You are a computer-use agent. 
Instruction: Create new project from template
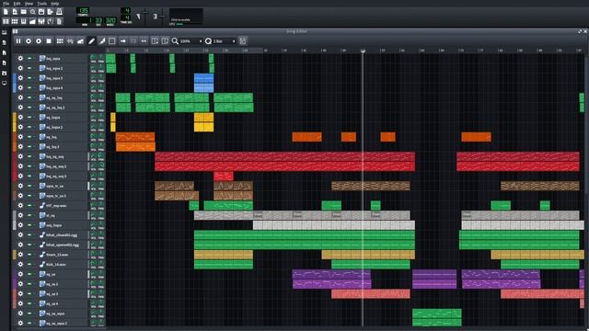[x=15, y=12]
